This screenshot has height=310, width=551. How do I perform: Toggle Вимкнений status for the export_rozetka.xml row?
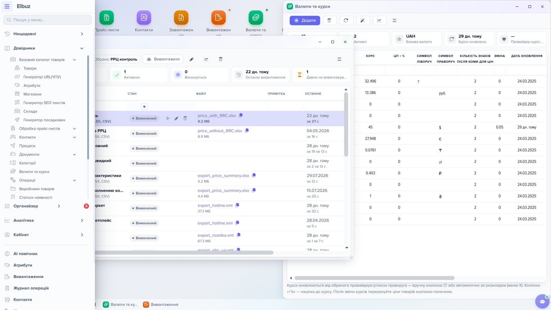pos(144,238)
